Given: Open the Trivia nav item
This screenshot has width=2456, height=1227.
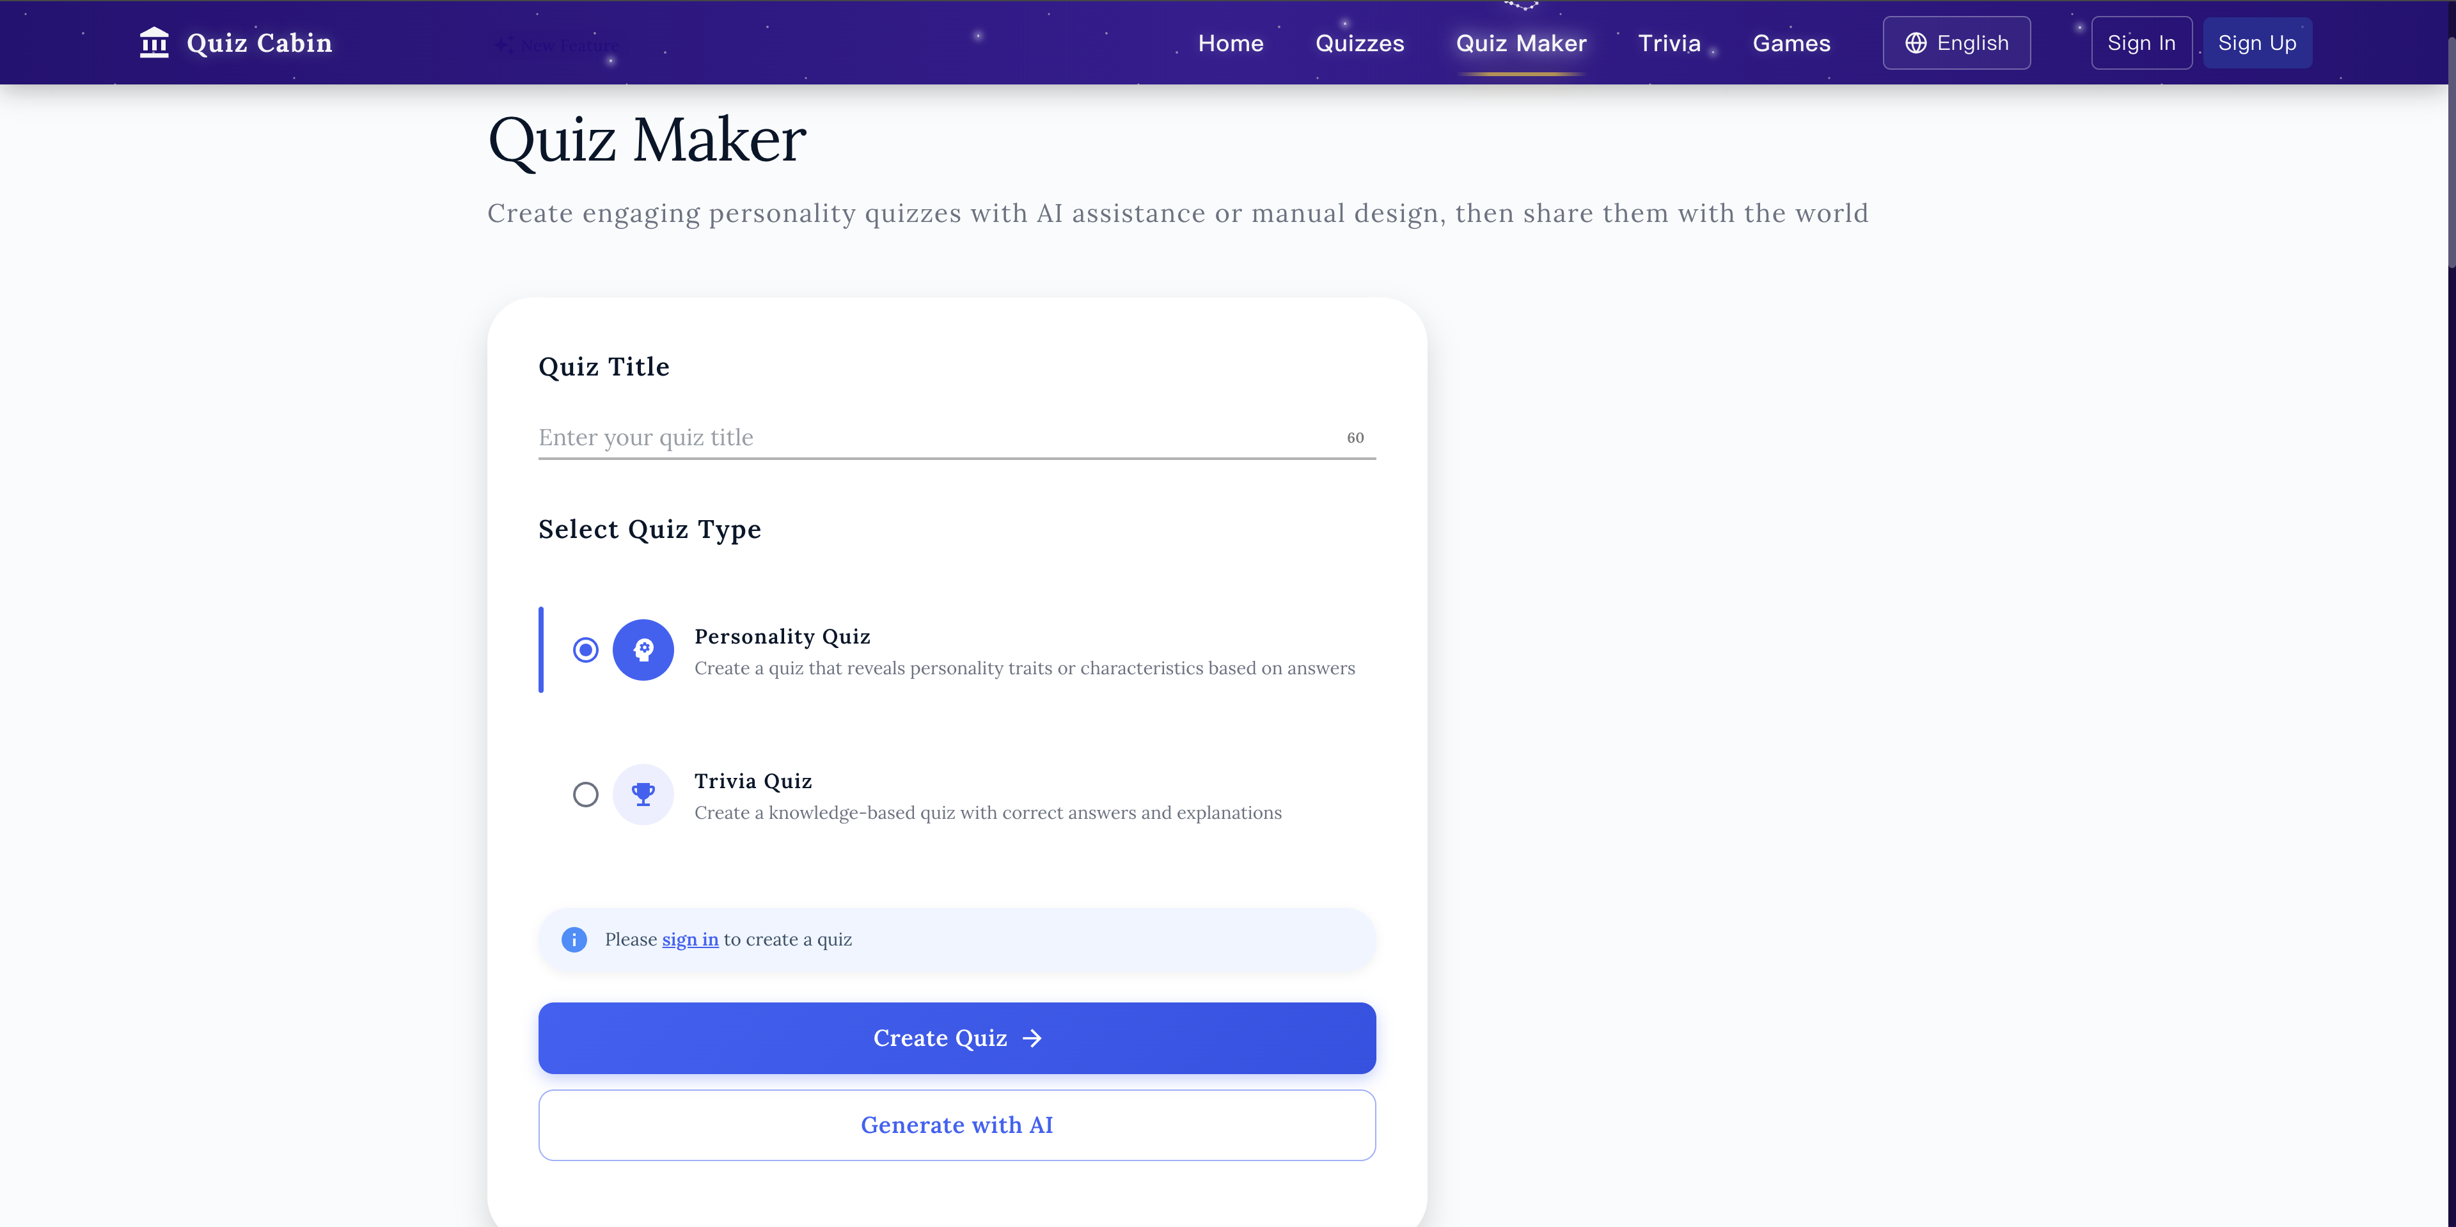Looking at the screenshot, I should click(1669, 43).
